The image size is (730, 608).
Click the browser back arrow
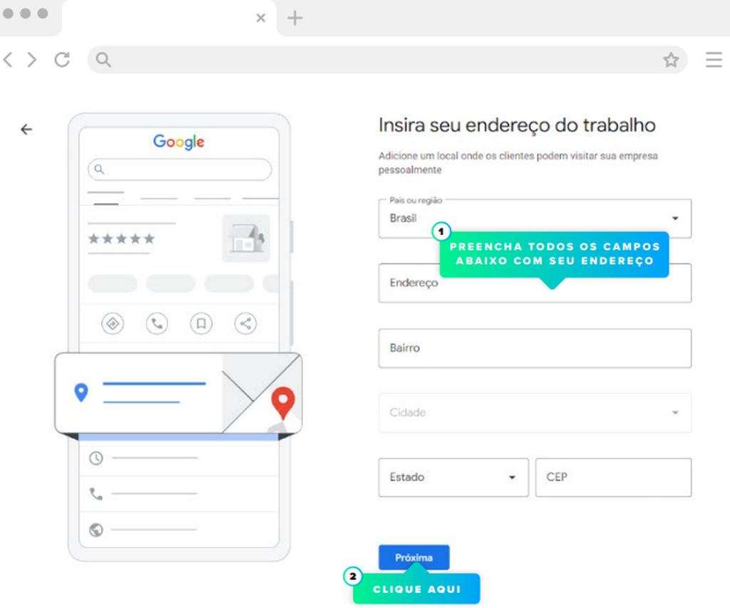click(8, 60)
